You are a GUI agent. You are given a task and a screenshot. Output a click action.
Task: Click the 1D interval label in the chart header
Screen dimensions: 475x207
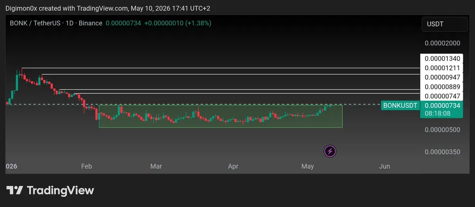69,23
